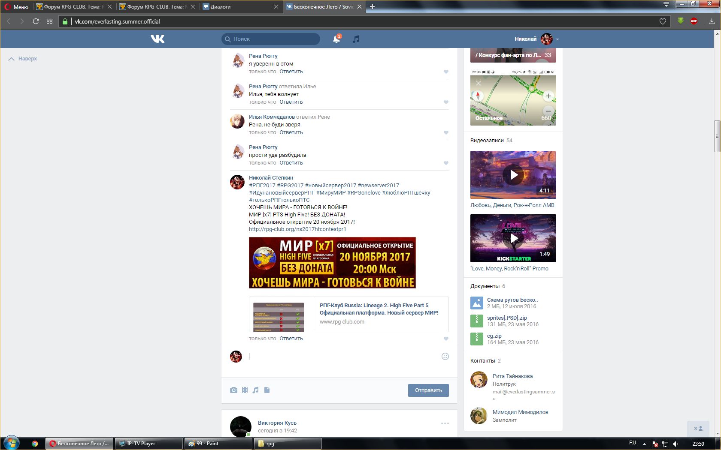Open the 99 - Paint taskbar window
This screenshot has width=721, height=450.
tap(218, 444)
